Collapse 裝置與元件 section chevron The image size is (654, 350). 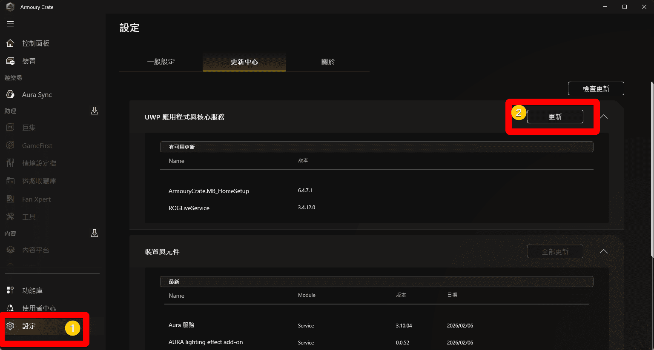604,251
